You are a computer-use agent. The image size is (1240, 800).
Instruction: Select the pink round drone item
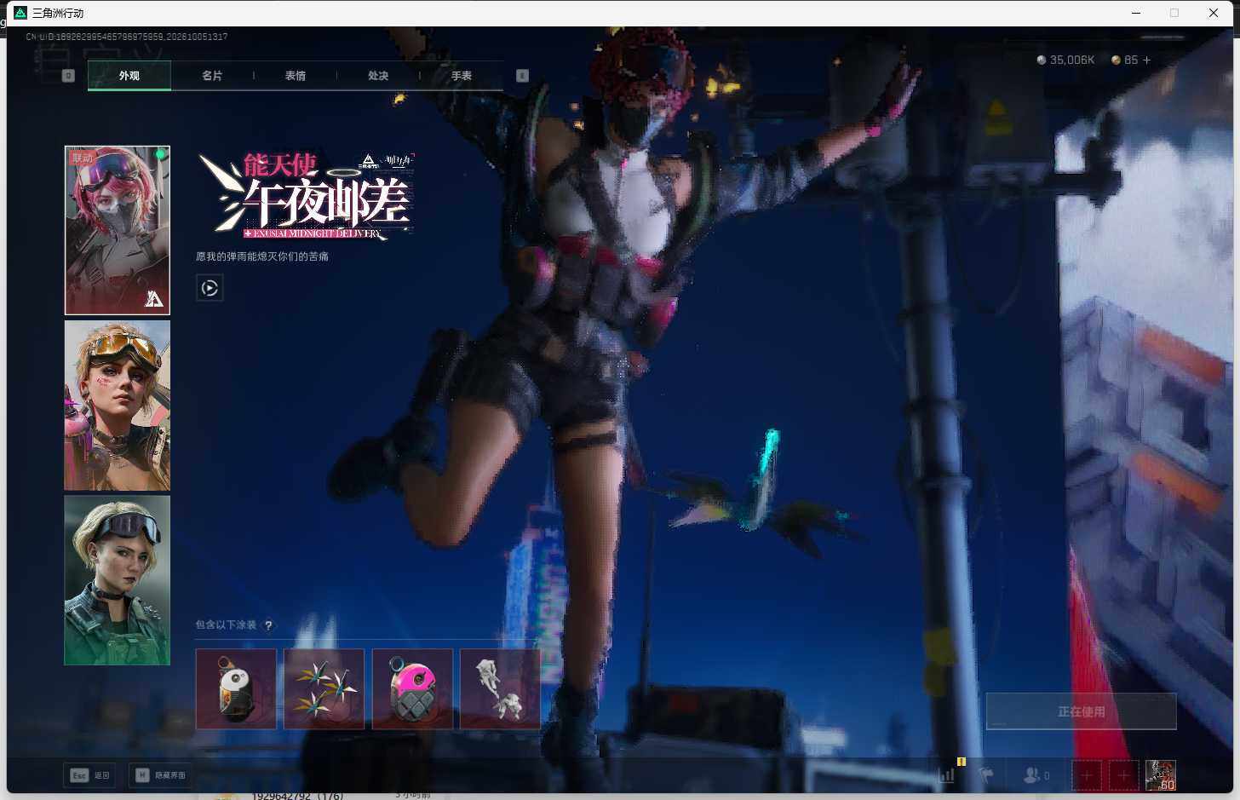412,688
